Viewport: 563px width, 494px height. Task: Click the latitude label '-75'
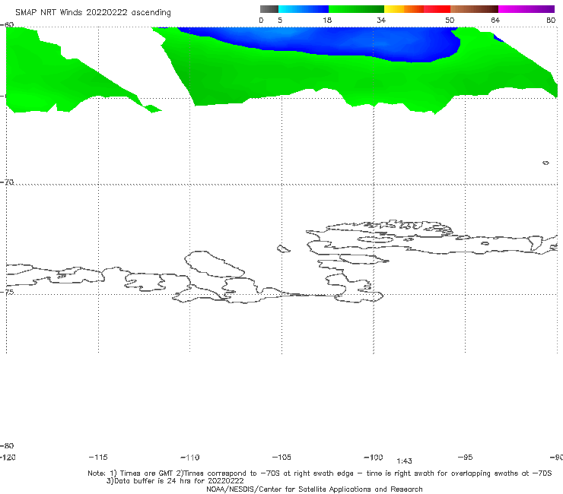(7, 292)
